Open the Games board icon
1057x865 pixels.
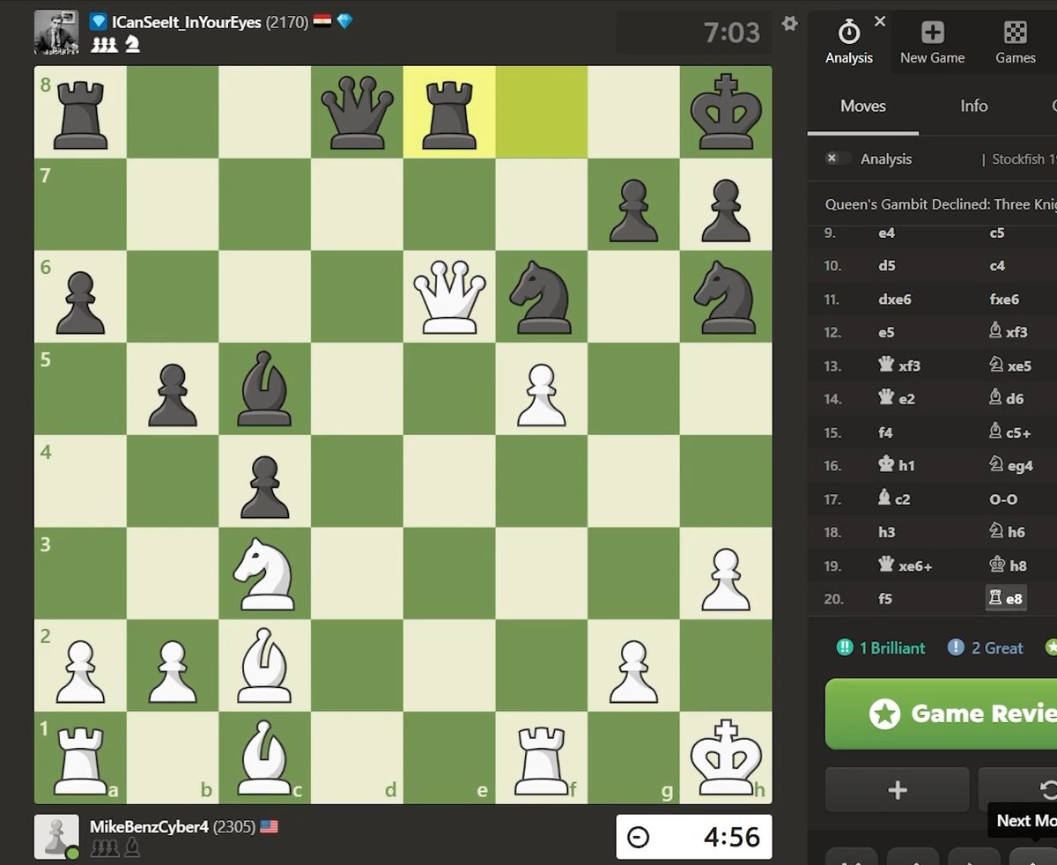pyautogui.click(x=1015, y=42)
